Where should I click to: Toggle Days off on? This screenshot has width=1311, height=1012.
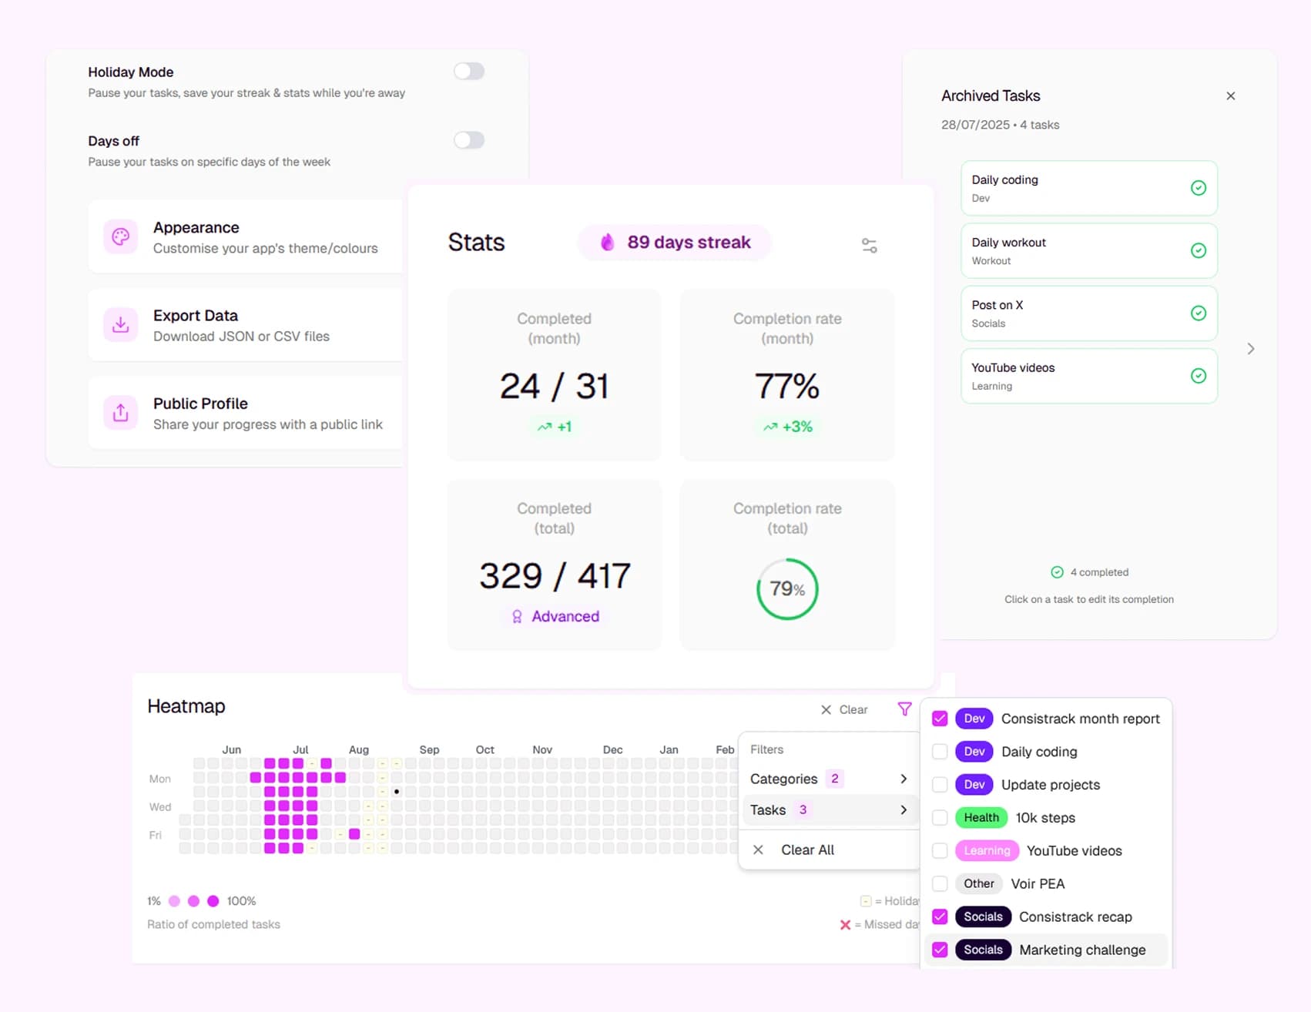click(x=468, y=140)
